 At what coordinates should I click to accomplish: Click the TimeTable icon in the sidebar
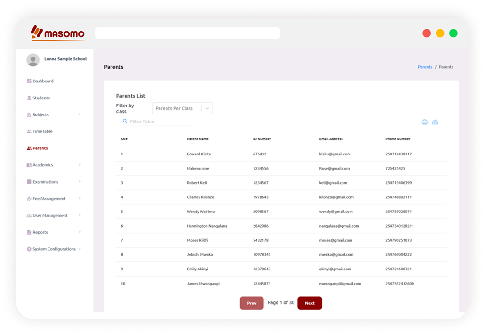29,131
